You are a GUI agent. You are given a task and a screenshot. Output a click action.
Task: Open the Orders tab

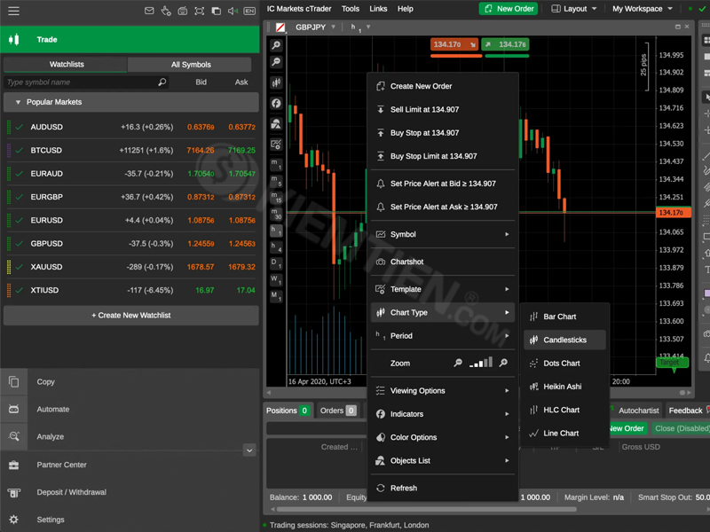coord(338,411)
